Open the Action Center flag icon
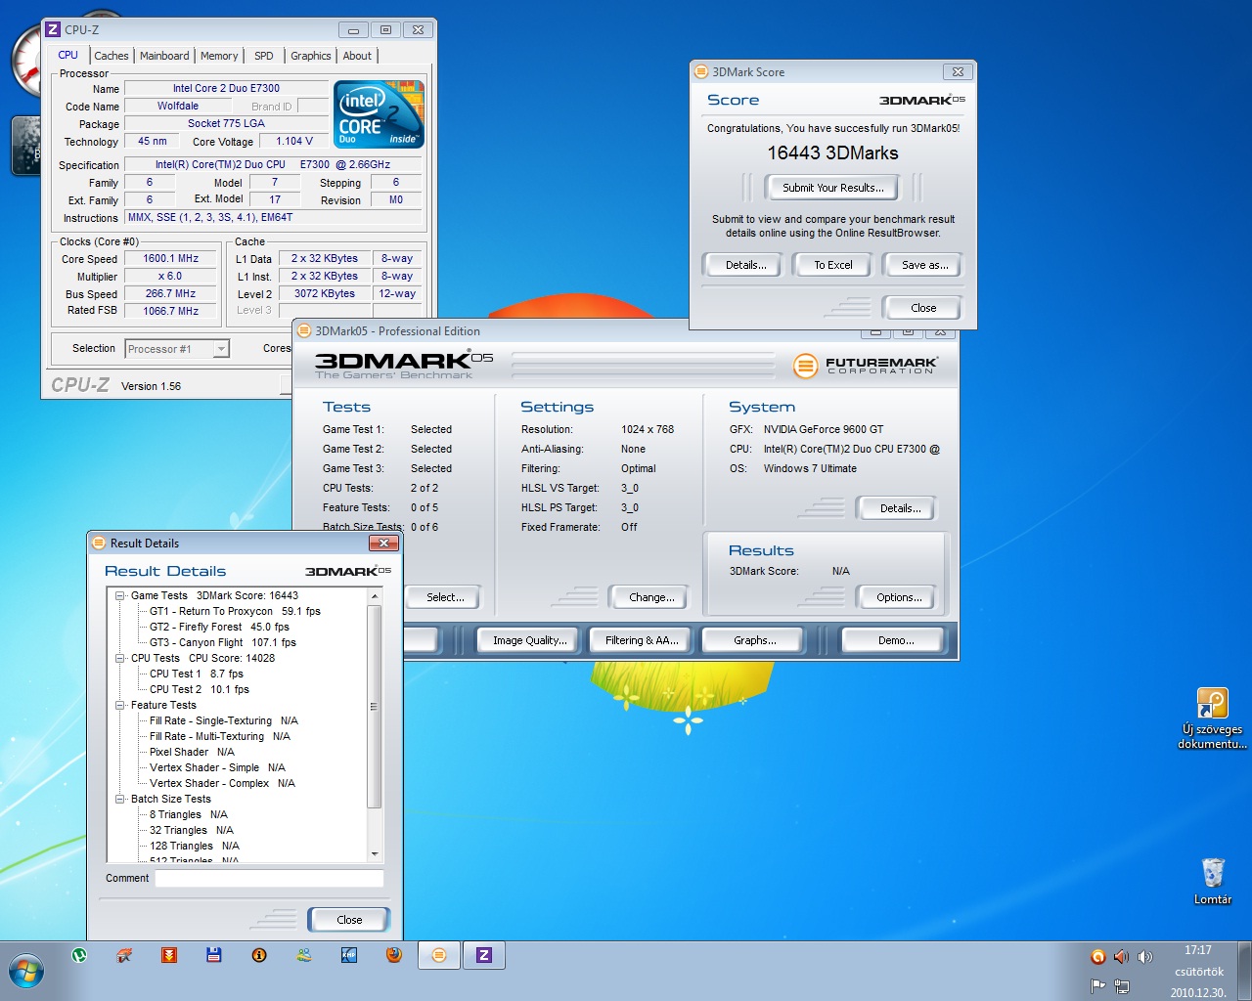Viewport: 1252px width, 1001px height. [1097, 985]
